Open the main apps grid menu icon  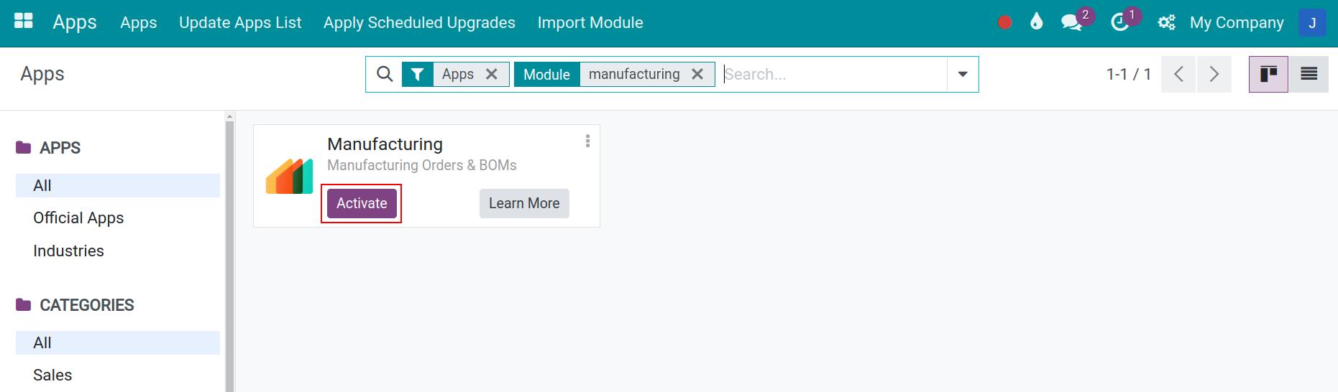[24, 22]
